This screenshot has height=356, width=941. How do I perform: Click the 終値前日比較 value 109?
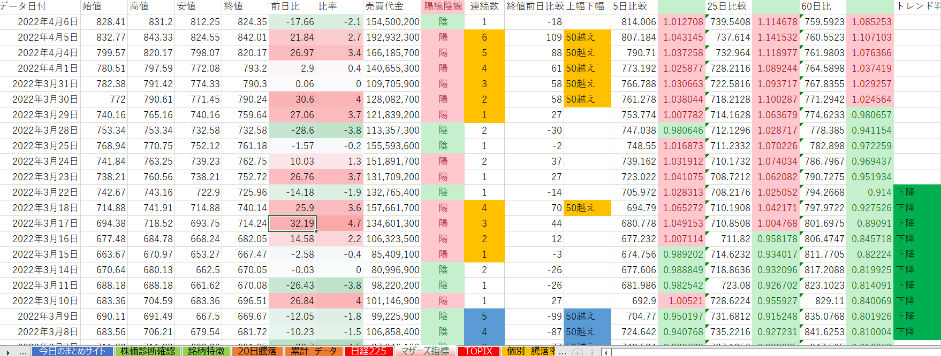(x=534, y=37)
